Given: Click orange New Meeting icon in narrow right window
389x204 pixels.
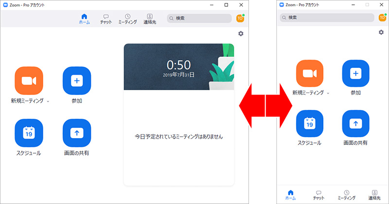Looking at the screenshot, I should [310, 74].
